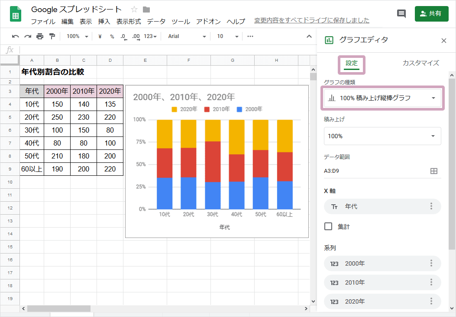Click the drive save status link
The height and width of the screenshot is (317, 456).
coord(312,20)
